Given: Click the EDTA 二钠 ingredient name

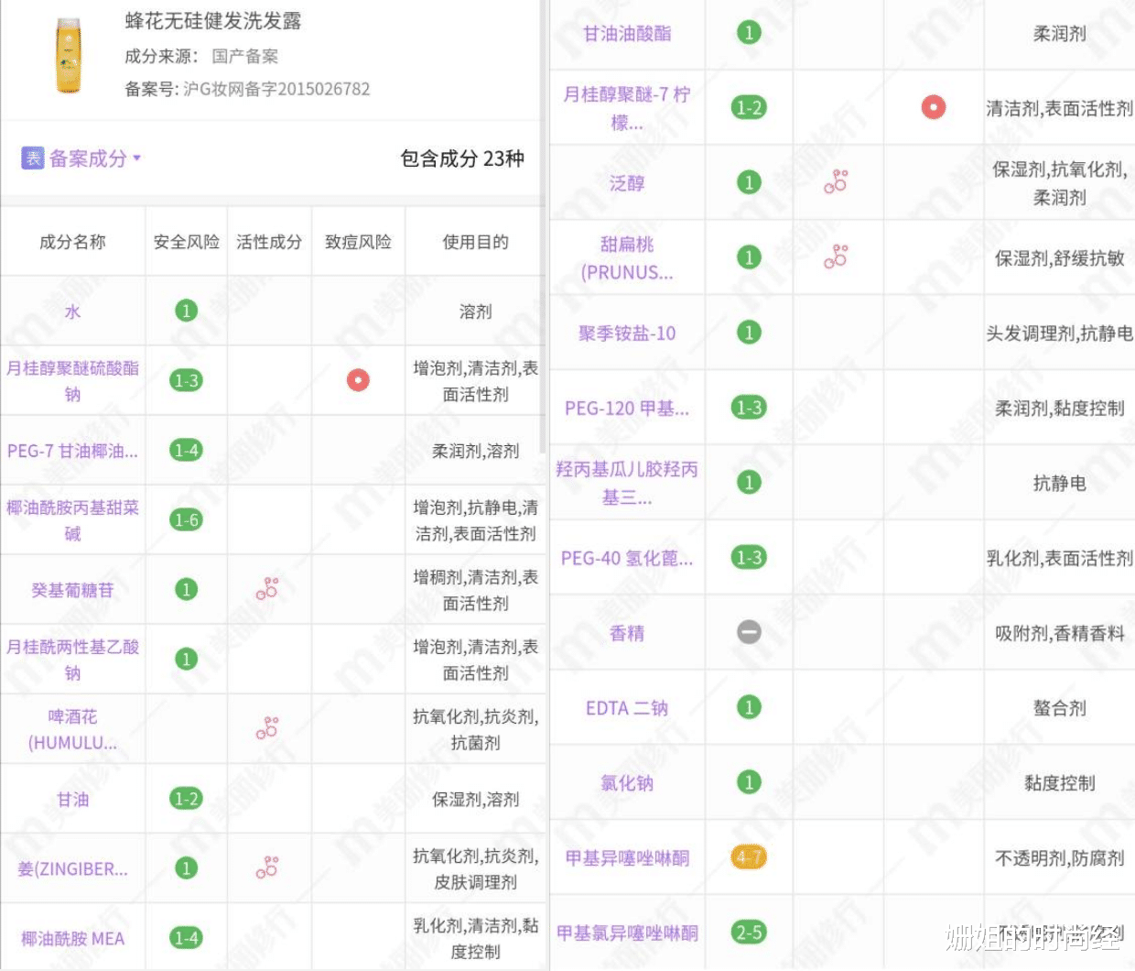Looking at the screenshot, I should pyautogui.click(x=627, y=708).
